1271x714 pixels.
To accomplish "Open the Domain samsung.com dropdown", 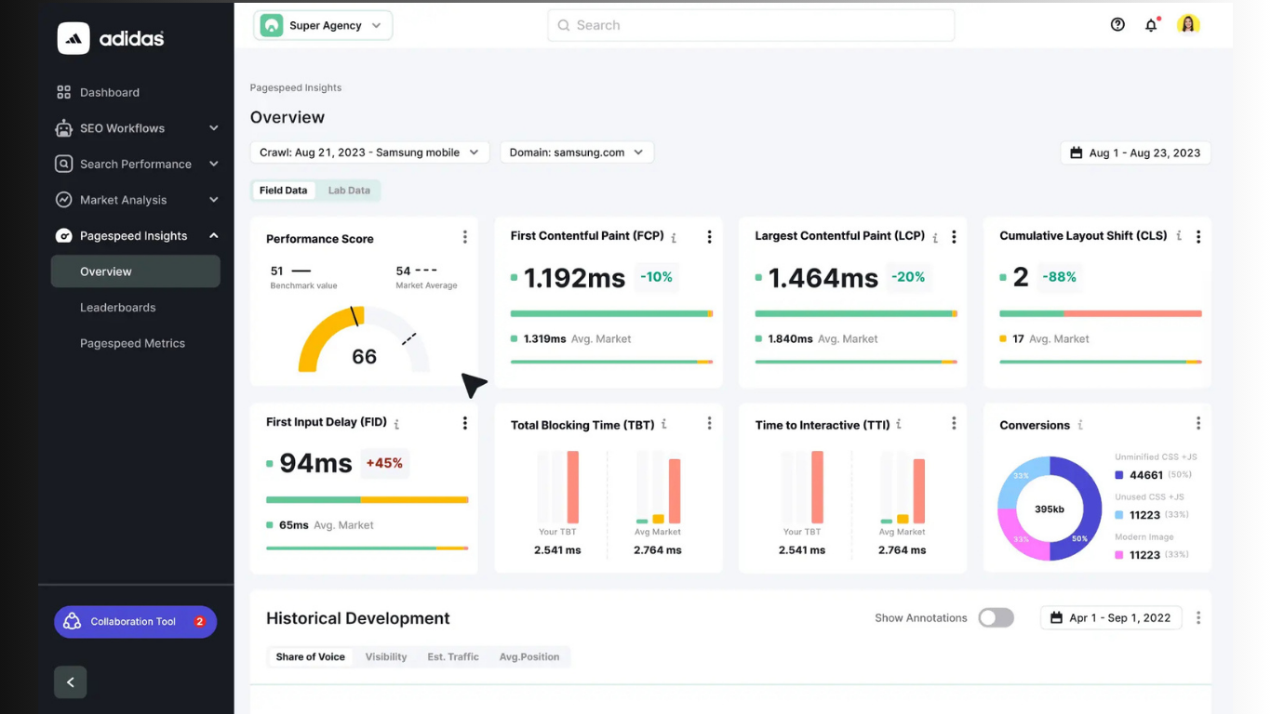I will click(x=577, y=152).
